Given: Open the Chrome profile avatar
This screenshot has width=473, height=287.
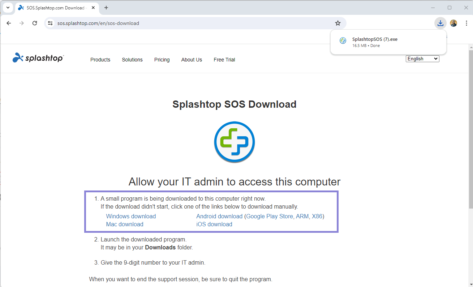Looking at the screenshot, I should (x=453, y=23).
